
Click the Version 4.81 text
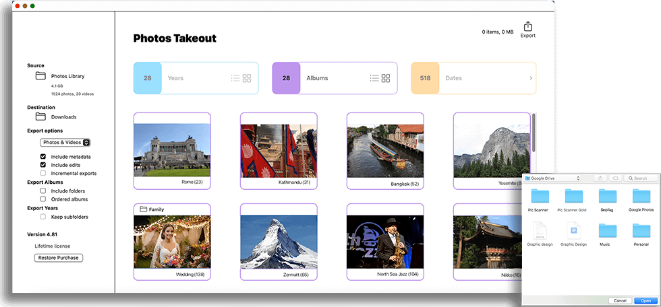coord(43,234)
